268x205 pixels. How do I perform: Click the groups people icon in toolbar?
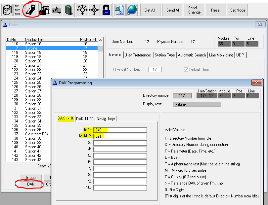pyautogui.click(x=44, y=10)
